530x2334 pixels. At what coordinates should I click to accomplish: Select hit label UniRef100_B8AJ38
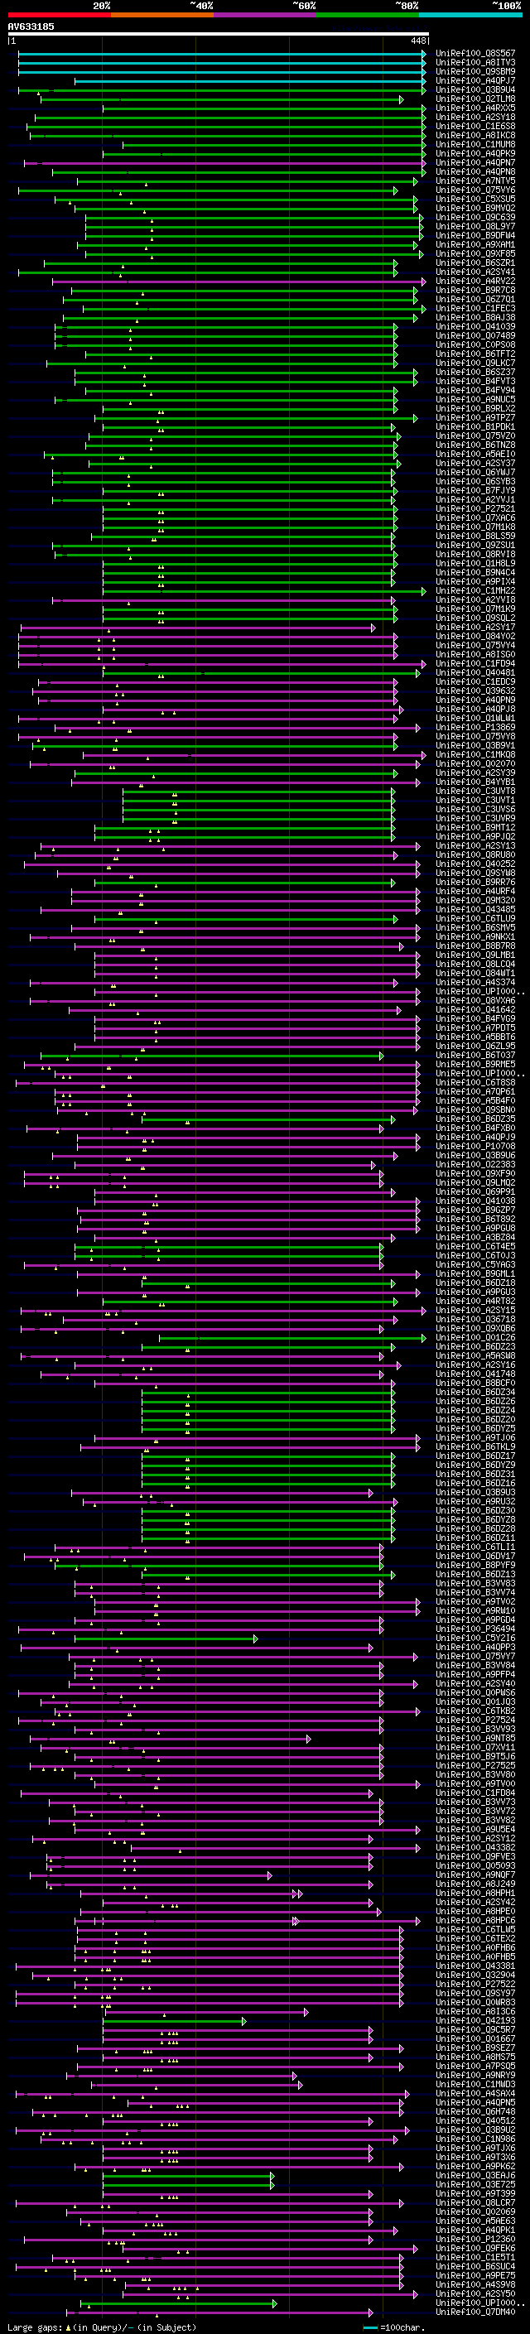tap(475, 317)
